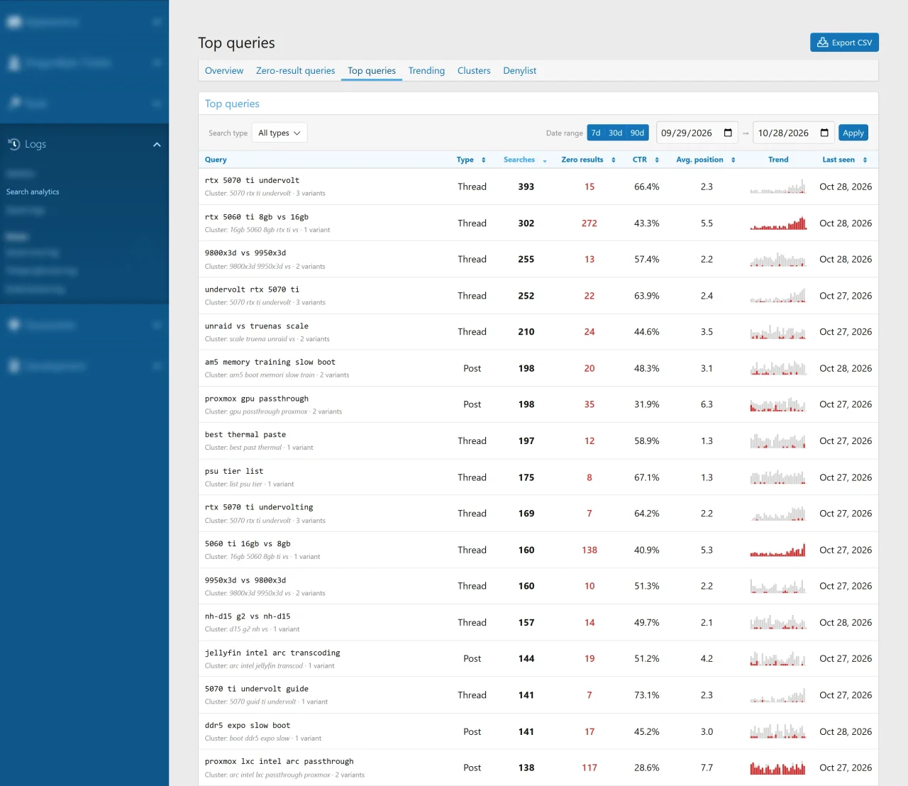This screenshot has height=786, width=908.
Task: Open the Search type All types dropdown
Action: [x=279, y=133]
